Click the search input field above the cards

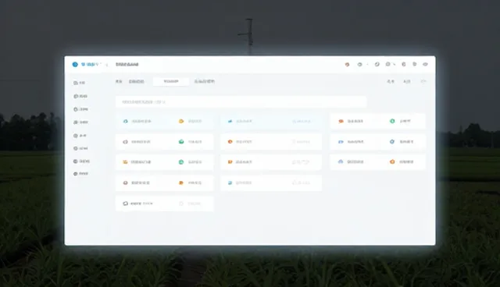[x=241, y=102]
